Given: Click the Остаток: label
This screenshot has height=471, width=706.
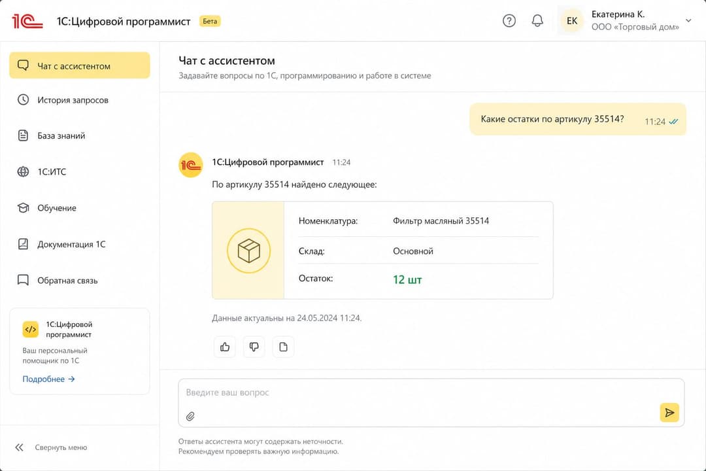Looking at the screenshot, I should coord(316,279).
